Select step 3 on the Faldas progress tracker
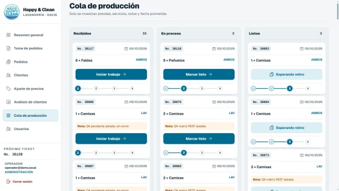The image size is (339, 191). pyautogui.click(x=114, y=89)
